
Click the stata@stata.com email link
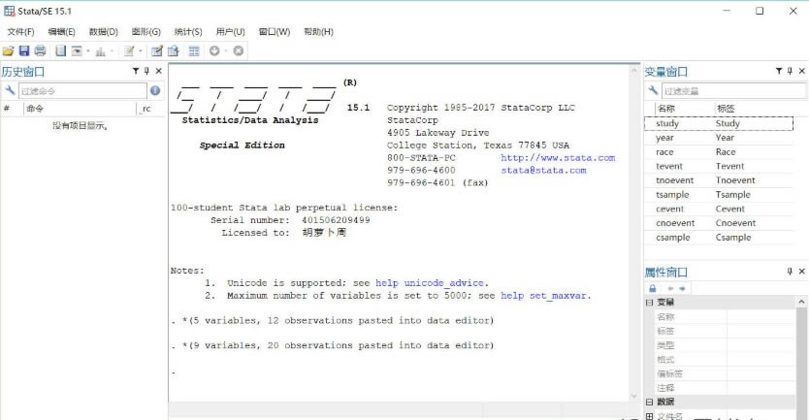pyautogui.click(x=543, y=171)
